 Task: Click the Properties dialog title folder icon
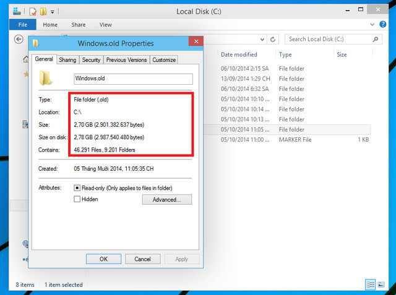pos(35,43)
